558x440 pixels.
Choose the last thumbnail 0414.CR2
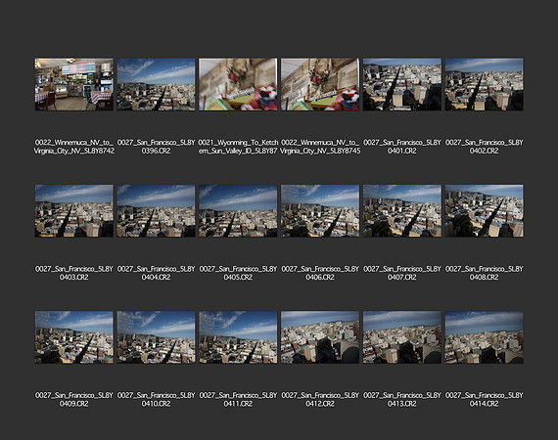(484, 337)
